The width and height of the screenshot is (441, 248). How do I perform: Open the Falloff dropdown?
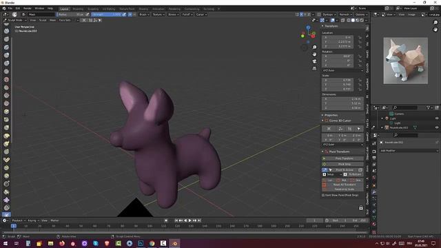(187, 14)
